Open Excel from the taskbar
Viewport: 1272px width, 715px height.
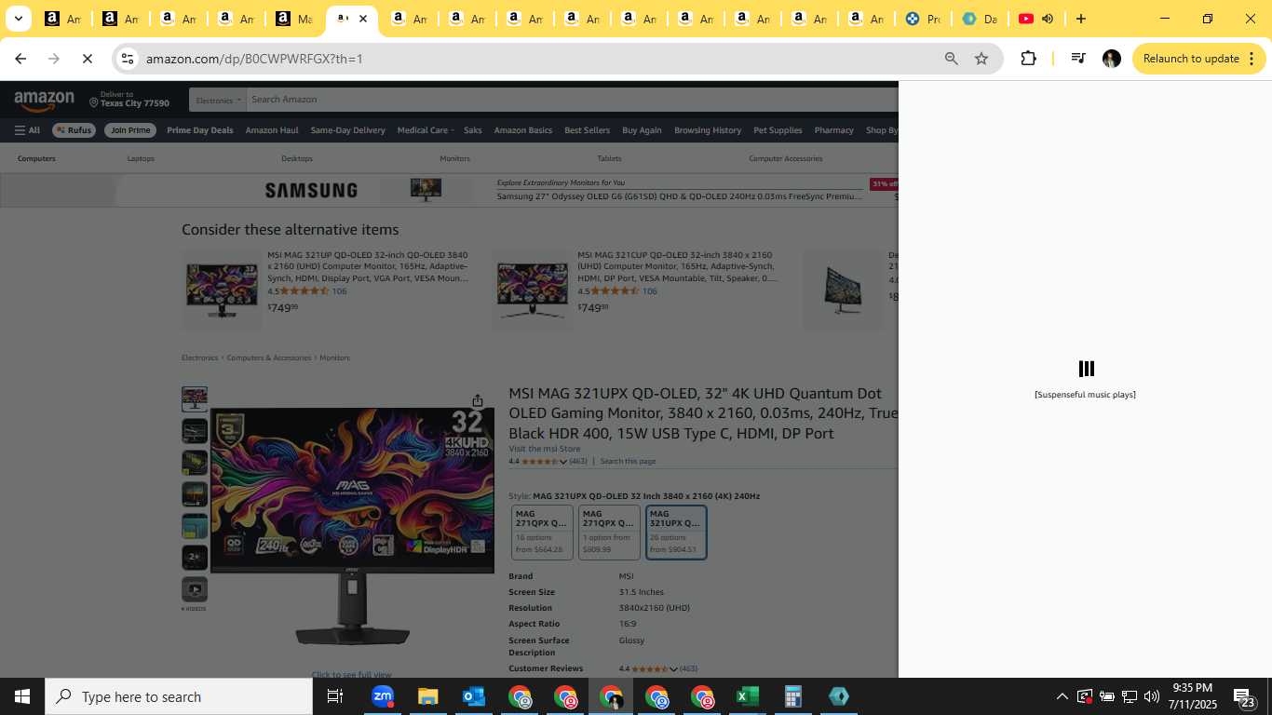pos(748,696)
